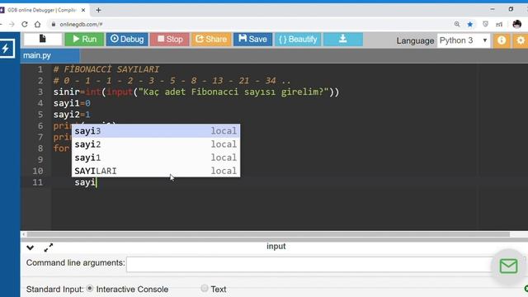
Task: Focus the Command line arguments field
Action: 310,264
